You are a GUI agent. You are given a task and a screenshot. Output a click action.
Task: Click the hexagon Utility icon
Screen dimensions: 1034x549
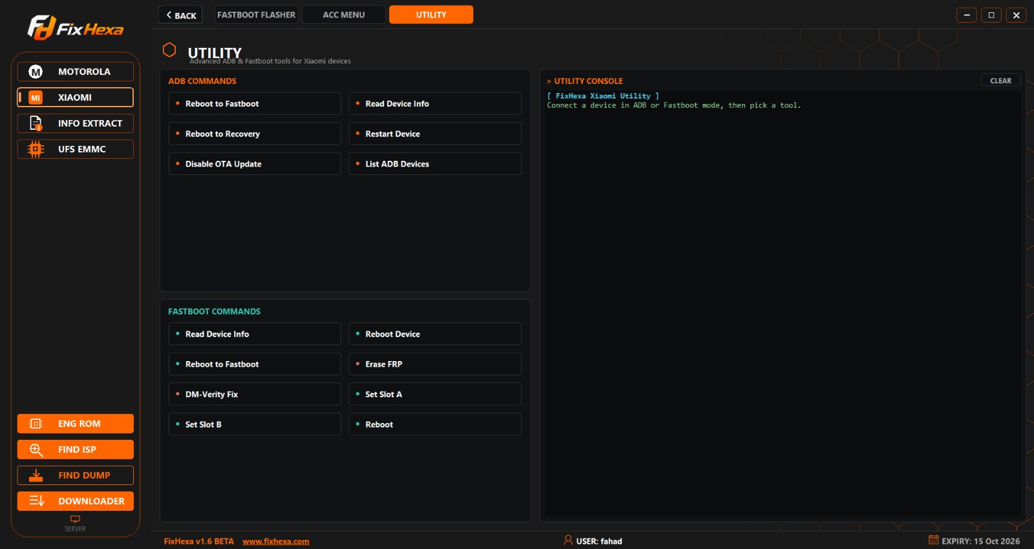coord(169,50)
